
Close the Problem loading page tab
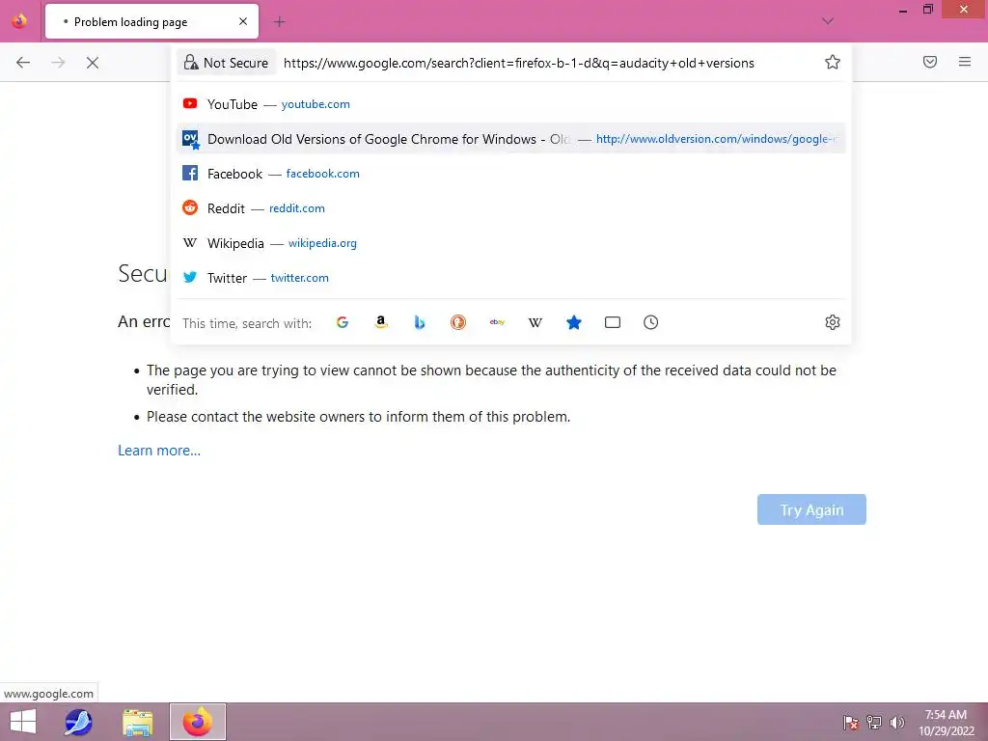pos(243,21)
